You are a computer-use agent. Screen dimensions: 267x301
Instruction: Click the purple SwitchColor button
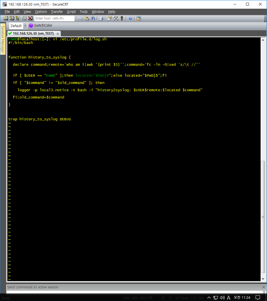pos(40,25)
